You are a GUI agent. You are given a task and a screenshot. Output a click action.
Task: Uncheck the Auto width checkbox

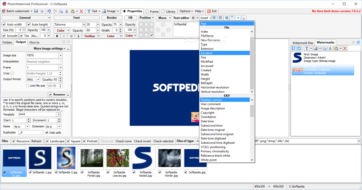coord(4,25)
